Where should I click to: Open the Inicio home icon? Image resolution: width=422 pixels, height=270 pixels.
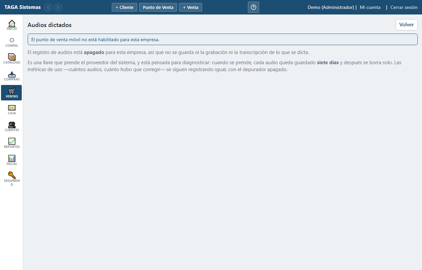pyautogui.click(x=12, y=23)
